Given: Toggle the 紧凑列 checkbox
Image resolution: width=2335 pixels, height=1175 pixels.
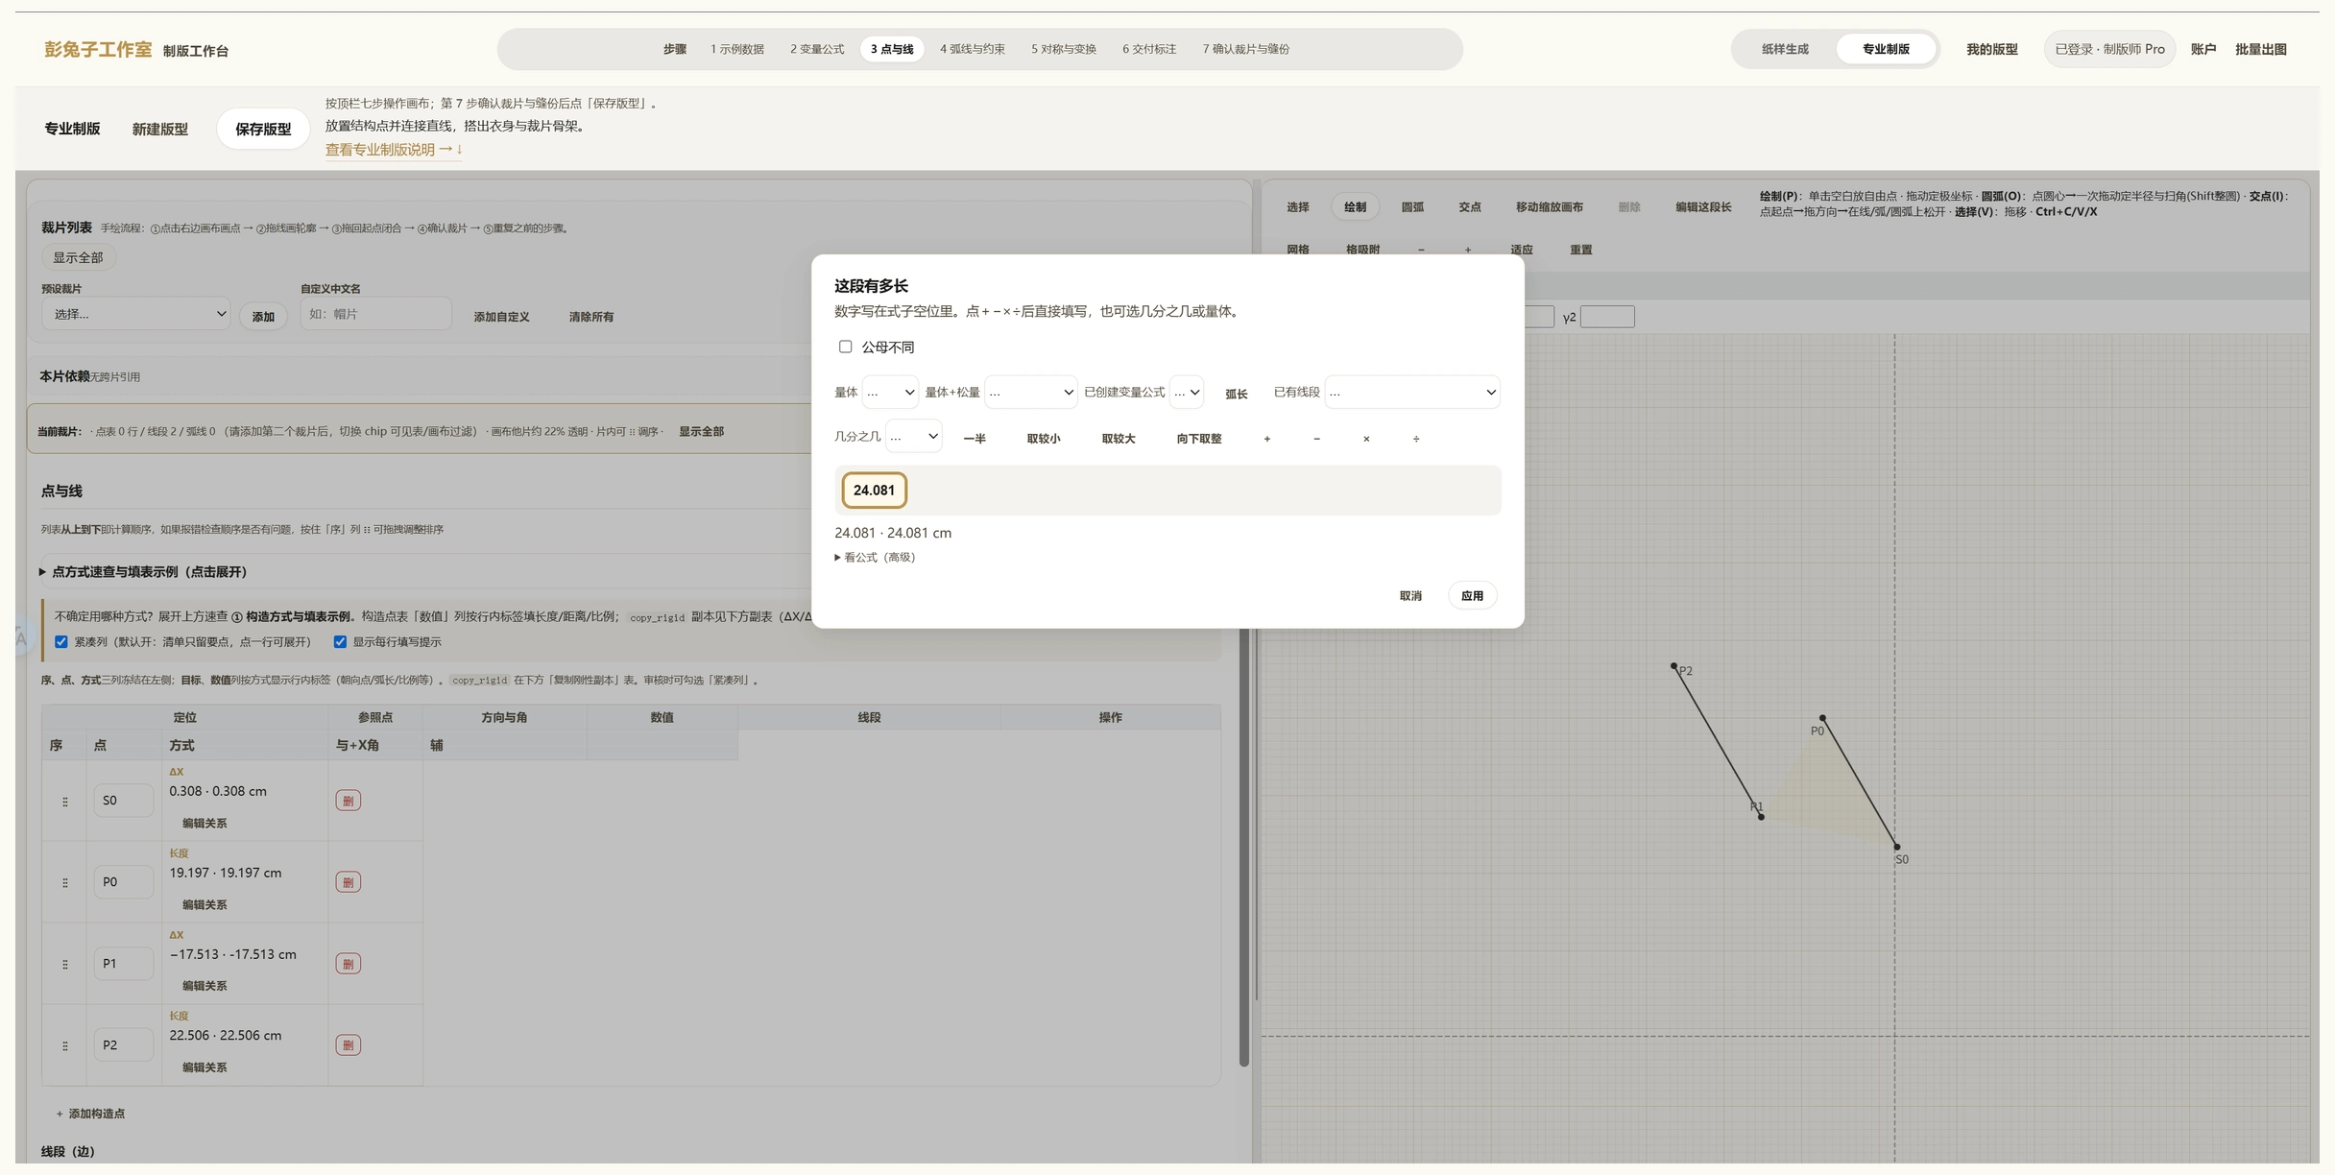Looking at the screenshot, I should coord(61,642).
